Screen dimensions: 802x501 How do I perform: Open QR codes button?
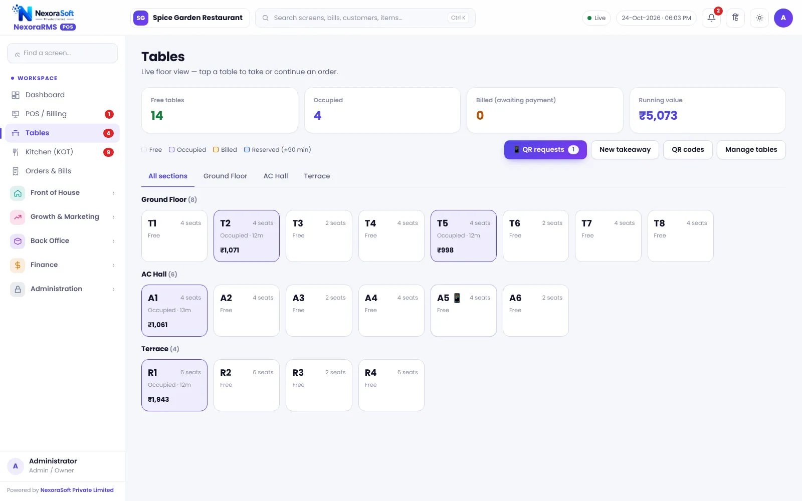pyautogui.click(x=688, y=150)
